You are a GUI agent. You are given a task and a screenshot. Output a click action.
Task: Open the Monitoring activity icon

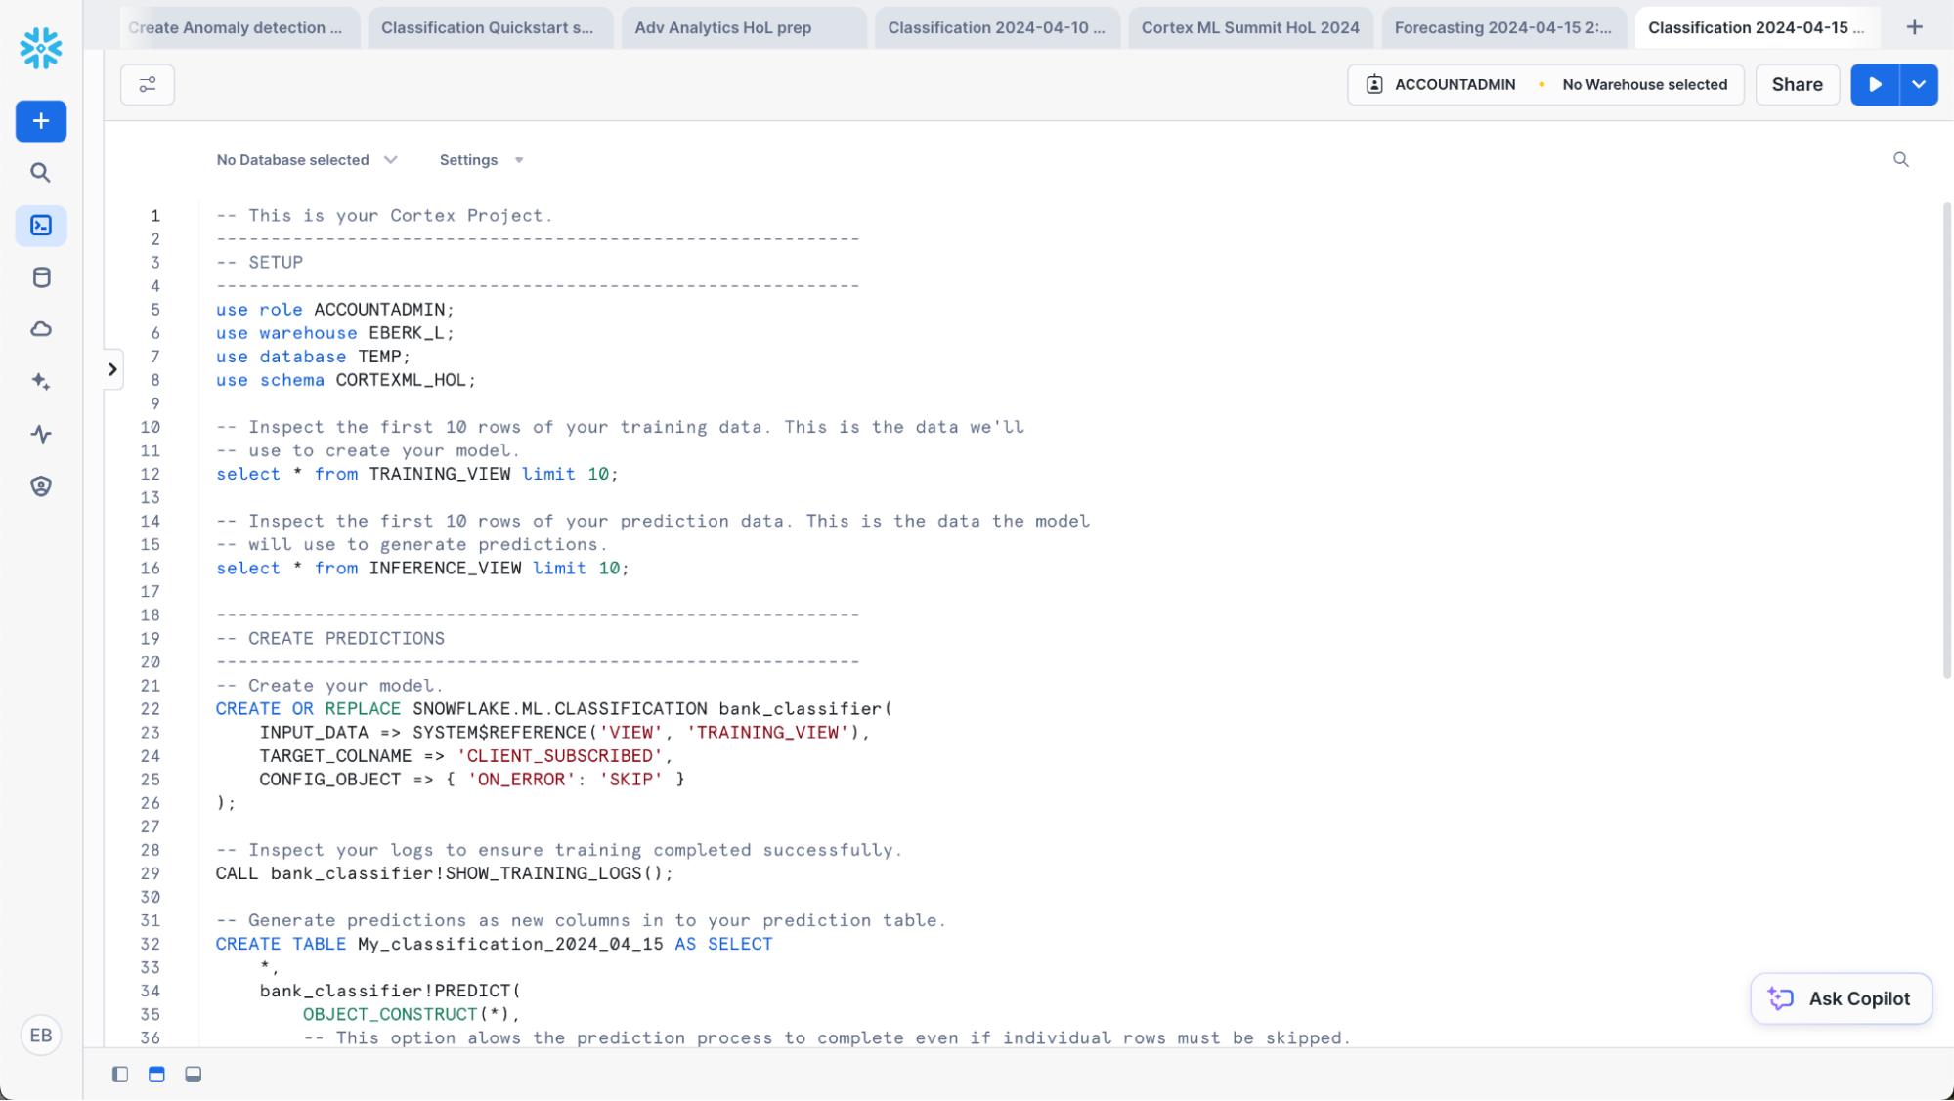[41, 434]
